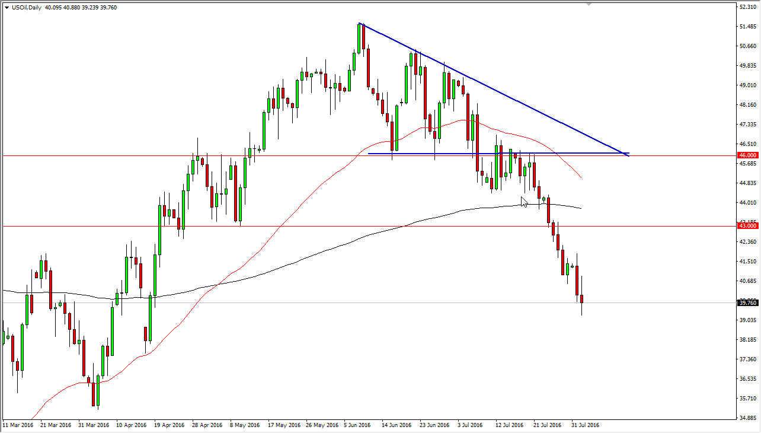Click the gray chart shift triangle marker
Viewport: 761px width, 433px height.
589,4
